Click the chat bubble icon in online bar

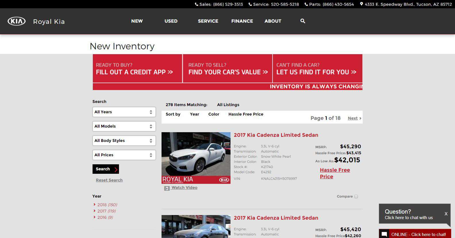pos(384,234)
